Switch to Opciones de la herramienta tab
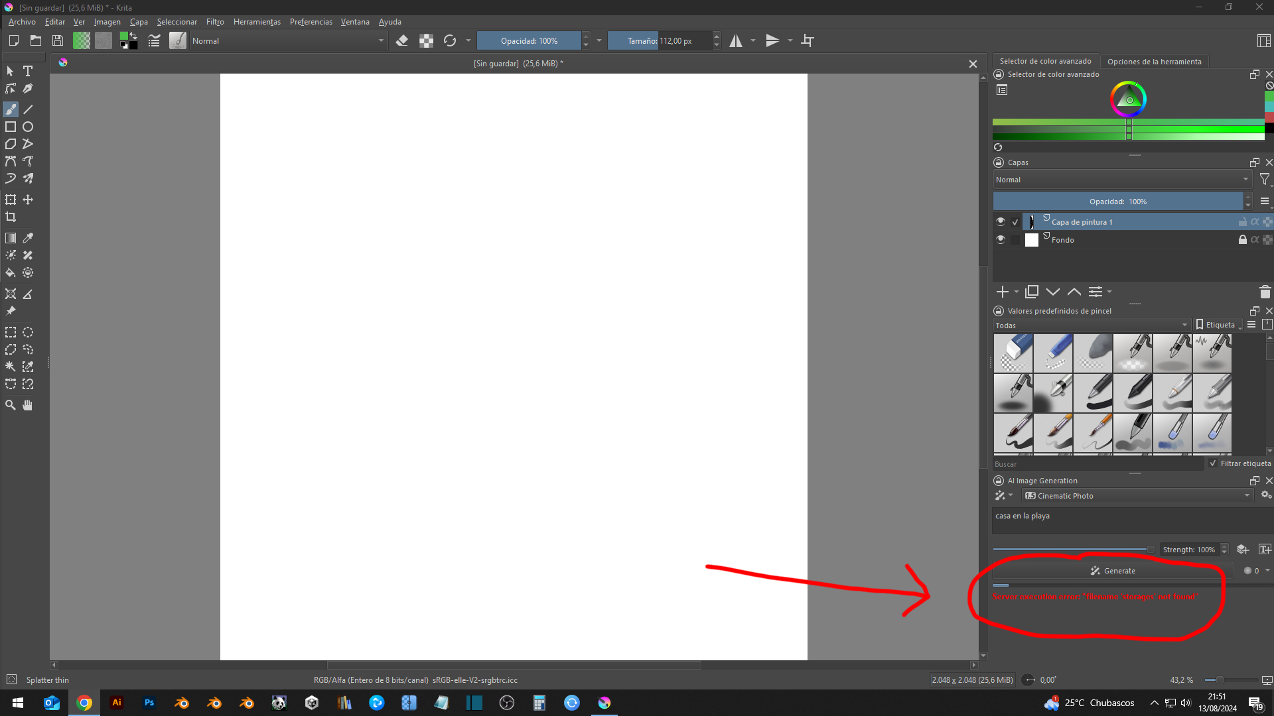 [1154, 62]
